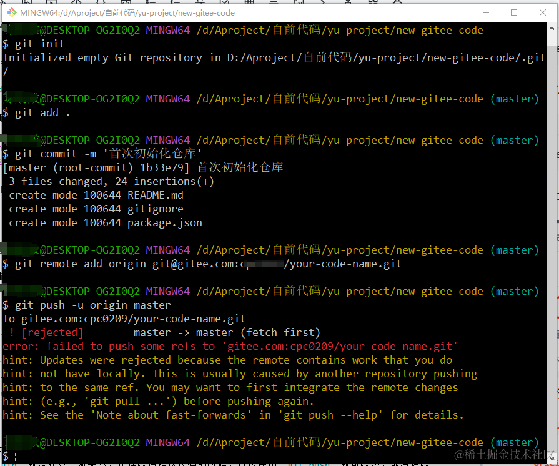
Task: Click '3 files changed, 24 insertions(+)' line
Action: click(x=111, y=182)
